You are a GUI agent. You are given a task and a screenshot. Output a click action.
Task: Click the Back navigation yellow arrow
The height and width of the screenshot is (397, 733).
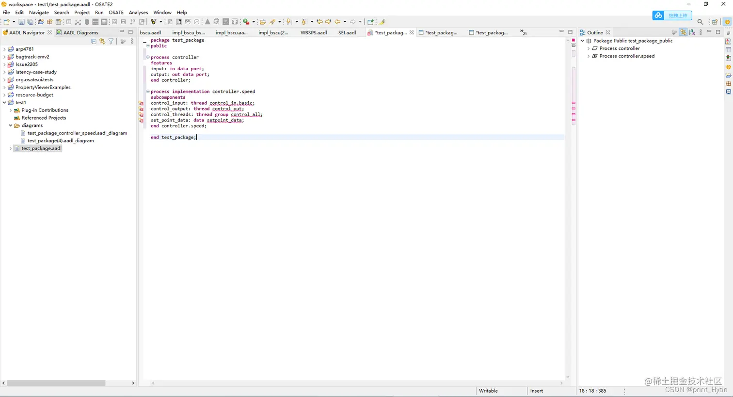pos(337,22)
